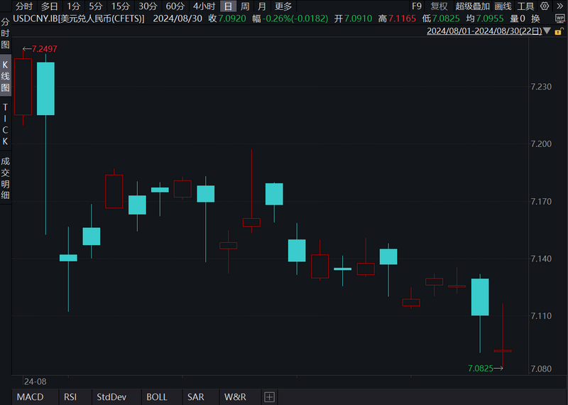Select the 60分 interval
The image size is (568, 405).
point(175,6)
